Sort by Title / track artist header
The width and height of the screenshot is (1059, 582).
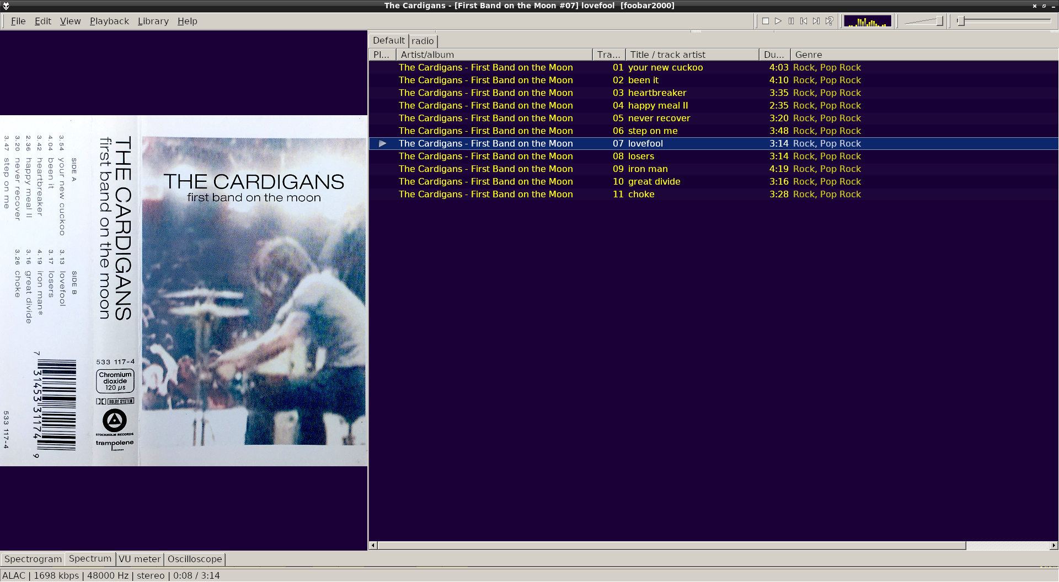(692, 55)
